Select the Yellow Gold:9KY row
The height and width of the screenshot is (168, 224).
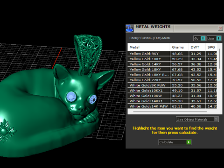[172, 54]
